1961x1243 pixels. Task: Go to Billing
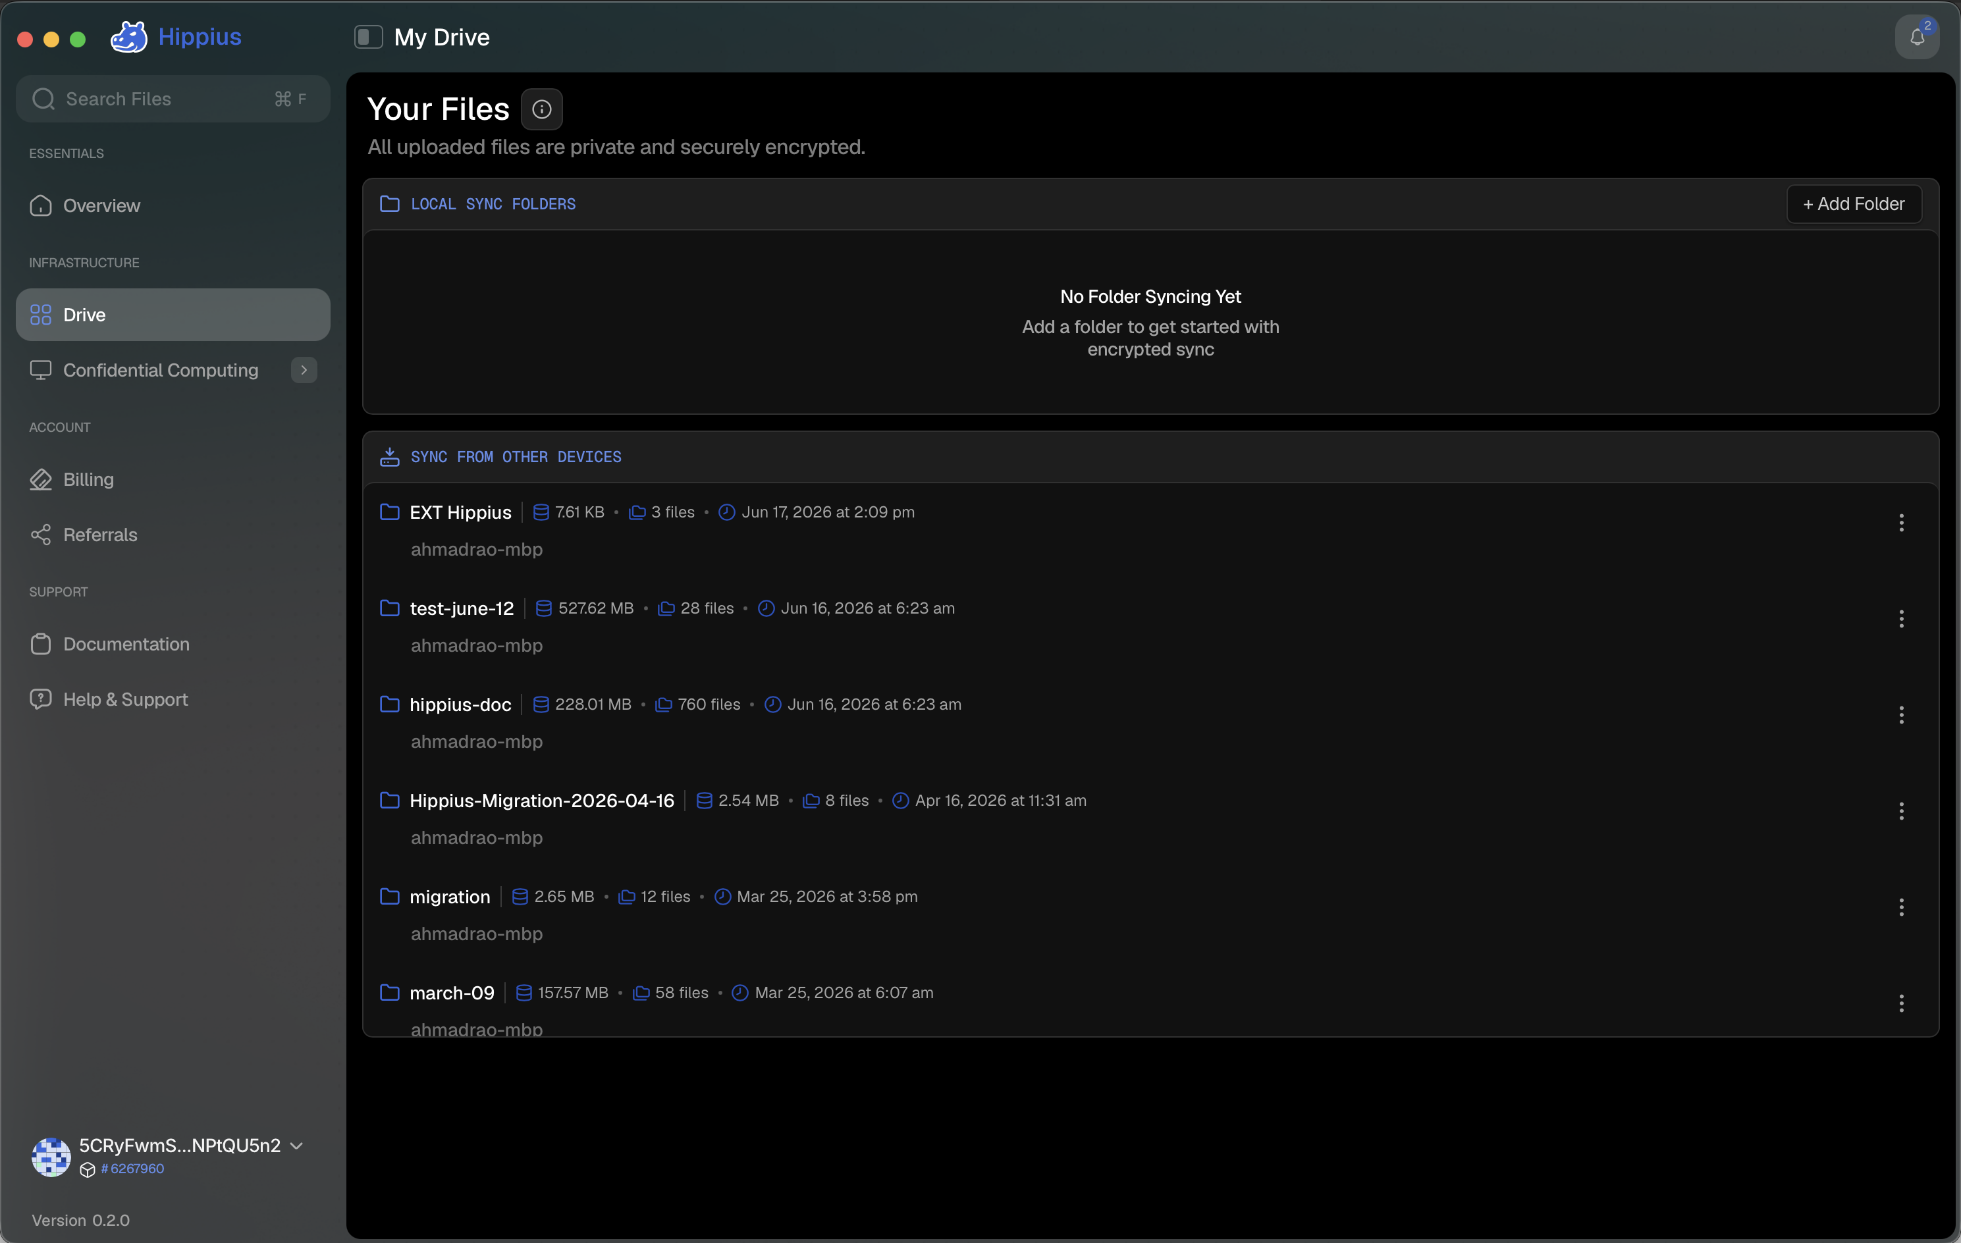(173, 479)
